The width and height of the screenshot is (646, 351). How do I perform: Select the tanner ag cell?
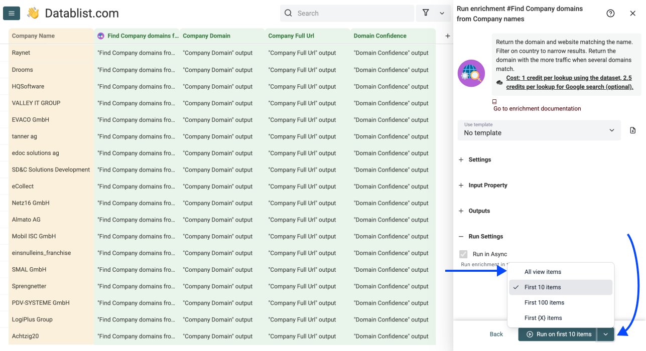pyautogui.click(x=51, y=136)
